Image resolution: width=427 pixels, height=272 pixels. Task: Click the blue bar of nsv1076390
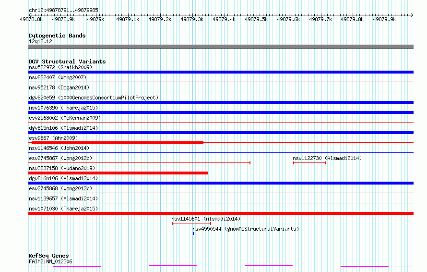221,112
